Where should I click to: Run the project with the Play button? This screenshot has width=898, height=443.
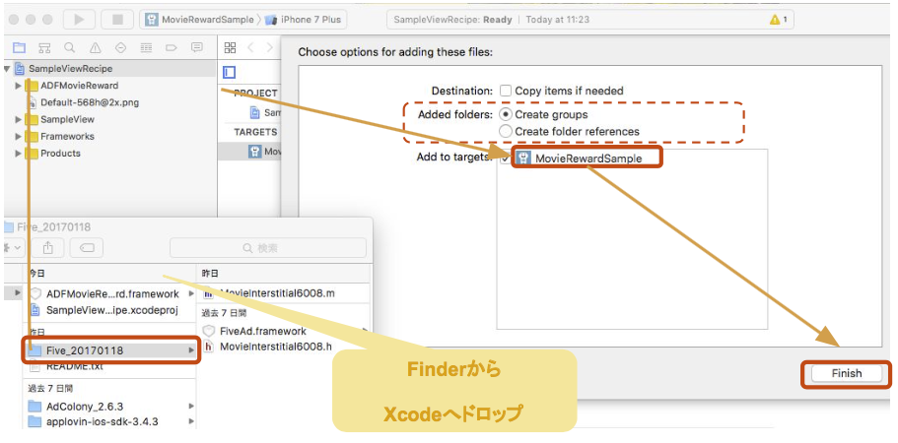(79, 20)
